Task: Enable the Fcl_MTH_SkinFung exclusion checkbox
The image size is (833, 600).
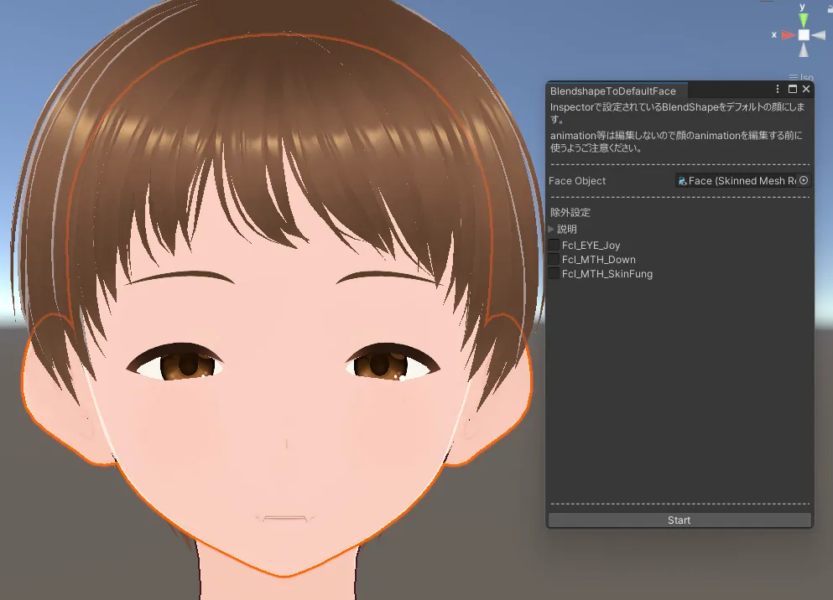Action: tap(554, 273)
